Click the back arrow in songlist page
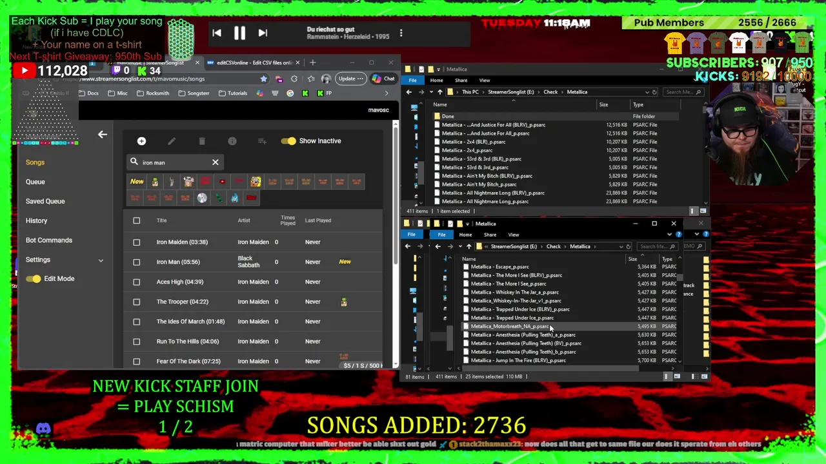Image resolution: width=826 pixels, height=464 pixels. tap(103, 135)
